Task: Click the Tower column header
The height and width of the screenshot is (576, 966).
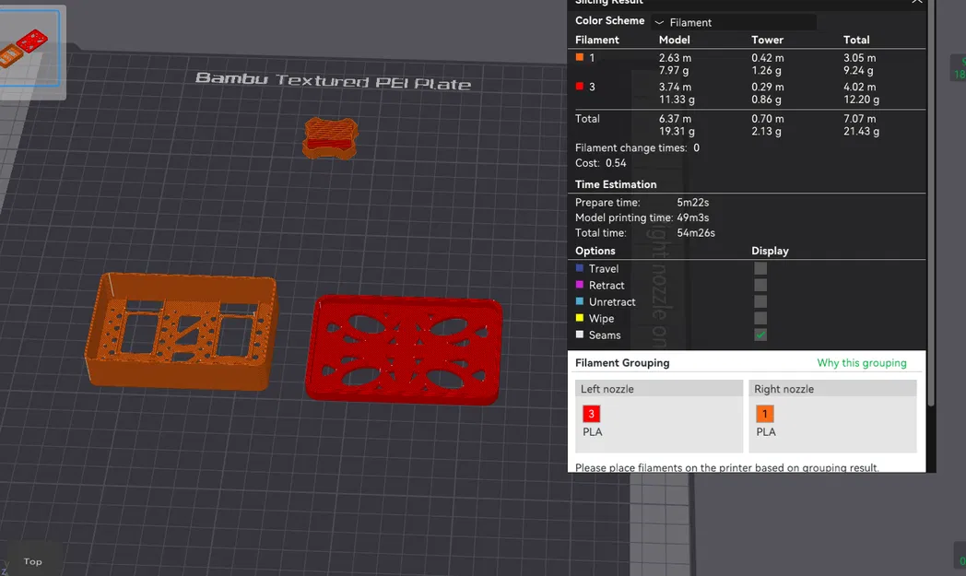Action: click(767, 40)
